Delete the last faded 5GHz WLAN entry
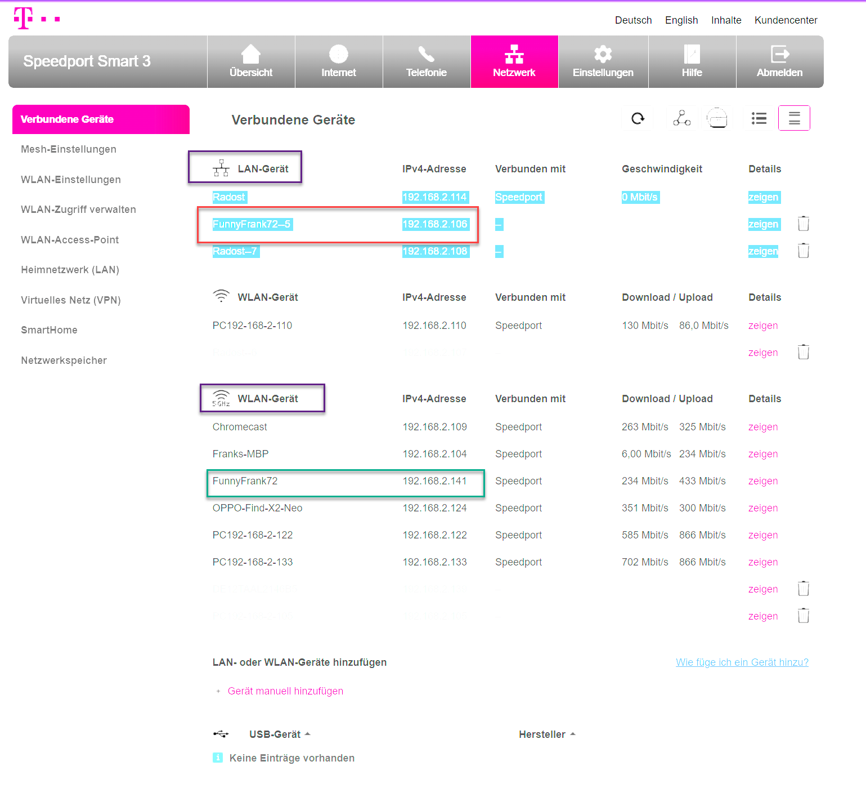This screenshot has height=797, width=866. click(804, 616)
